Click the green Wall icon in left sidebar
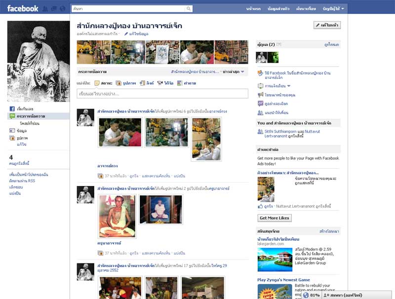395x299 pixels. [x=12, y=116]
